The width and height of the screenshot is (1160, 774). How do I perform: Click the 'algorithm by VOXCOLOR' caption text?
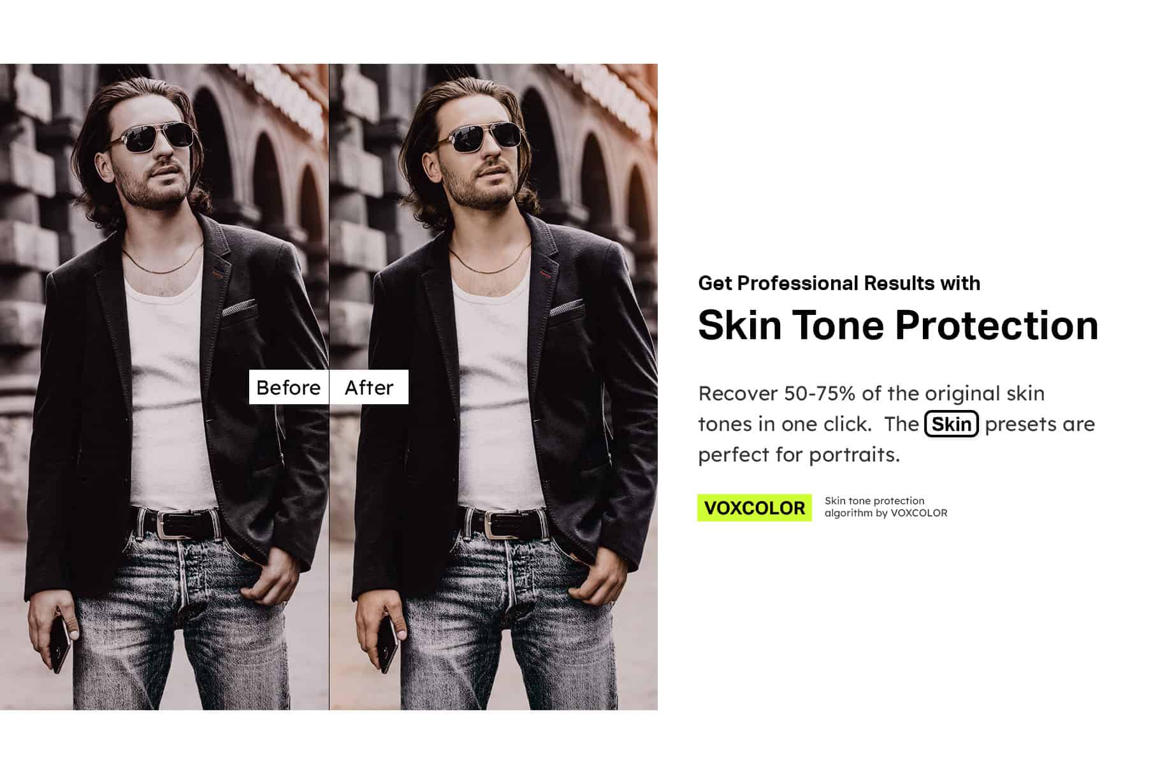click(886, 513)
